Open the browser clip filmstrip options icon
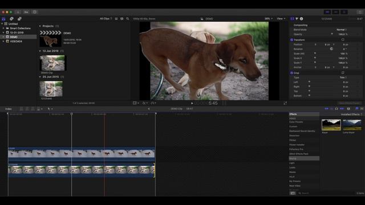The width and height of the screenshot is (365, 205). (121, 19)
